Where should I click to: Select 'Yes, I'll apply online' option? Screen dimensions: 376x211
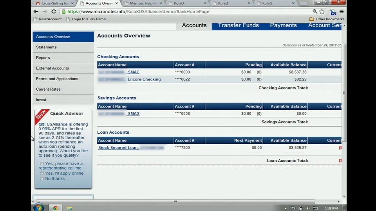[42, 173]
